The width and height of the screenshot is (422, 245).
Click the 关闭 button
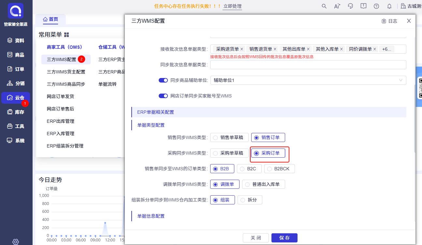[256, 238]
